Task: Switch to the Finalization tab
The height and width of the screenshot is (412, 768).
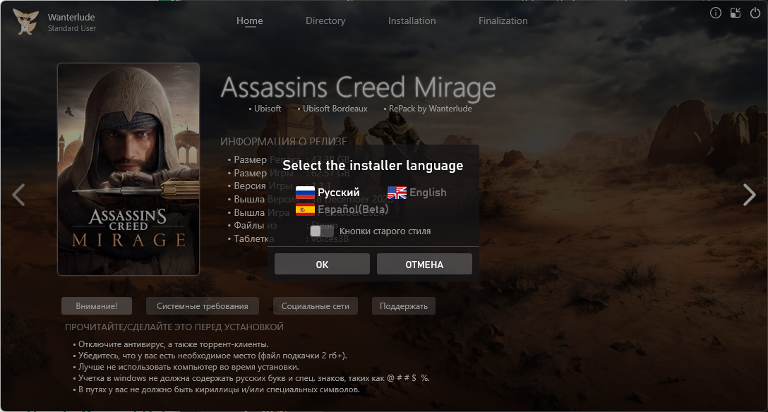Action: coord(503,20)
